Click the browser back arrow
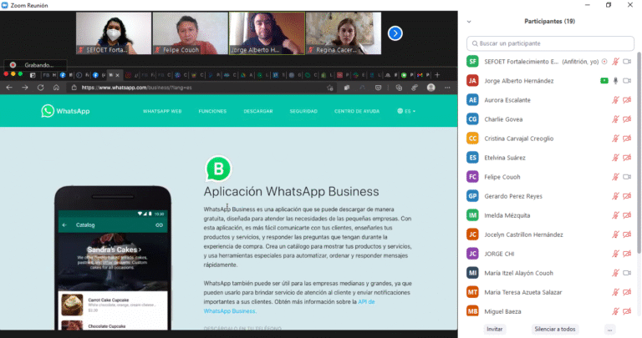 [x=9, y=88]
